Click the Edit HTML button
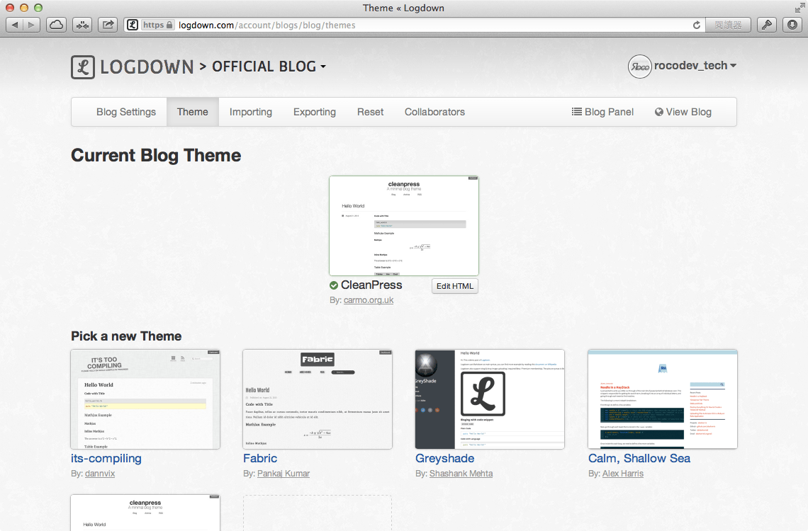This screenshot has height=531, width=808. click(x=455, y=286)
